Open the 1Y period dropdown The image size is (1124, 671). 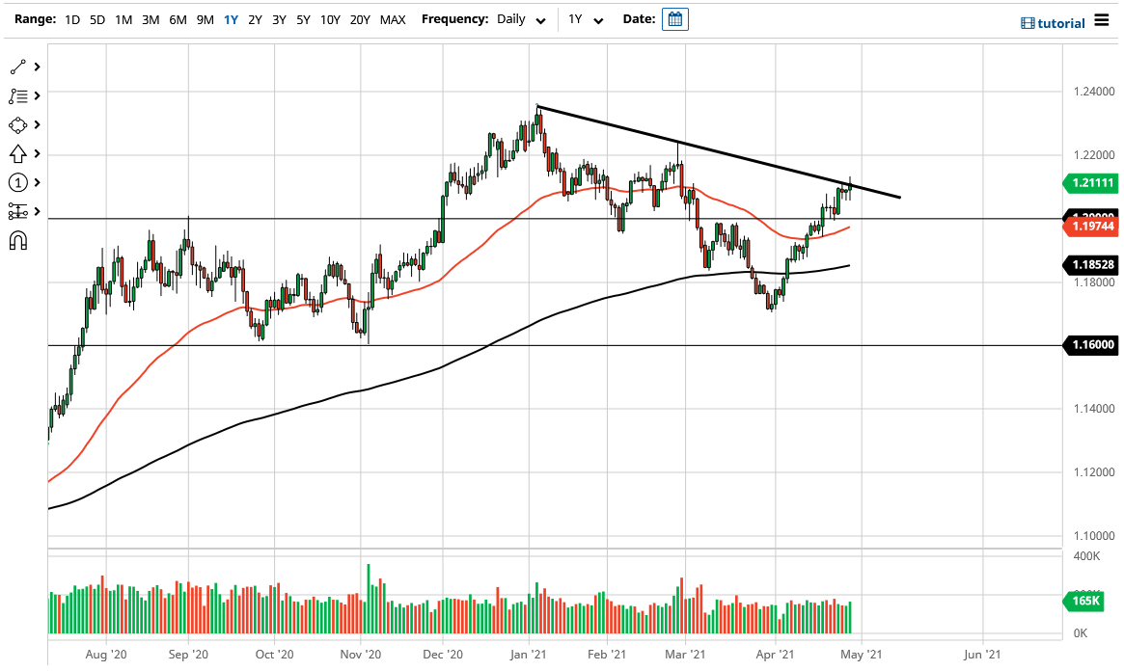pos(586,19)
